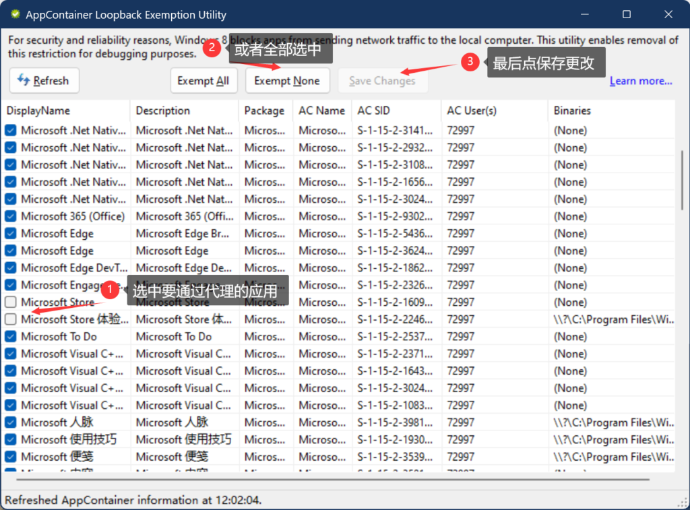This screenshot has height=510, width=690.
Task: Click SID S-1-15-2-3981... cell
Action: pyautogui.click(x=394, y=422)
